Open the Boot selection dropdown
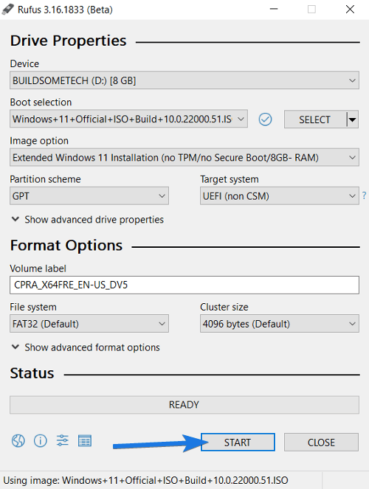 click(129, 119)
